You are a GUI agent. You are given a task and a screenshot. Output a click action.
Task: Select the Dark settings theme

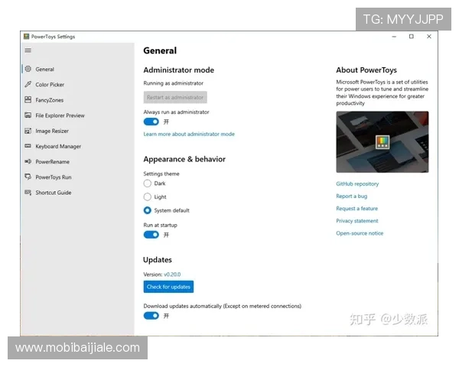148,183
